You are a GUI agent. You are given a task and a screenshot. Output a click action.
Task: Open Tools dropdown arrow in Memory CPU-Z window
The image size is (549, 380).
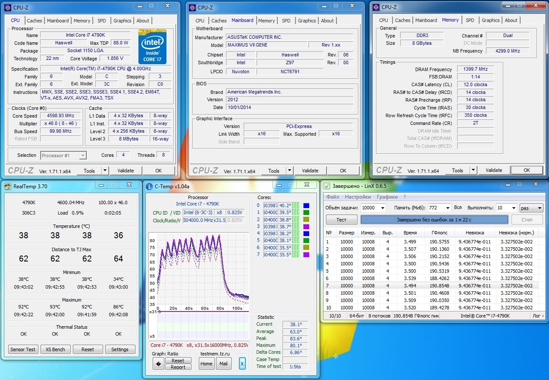[x=473, y=170]
